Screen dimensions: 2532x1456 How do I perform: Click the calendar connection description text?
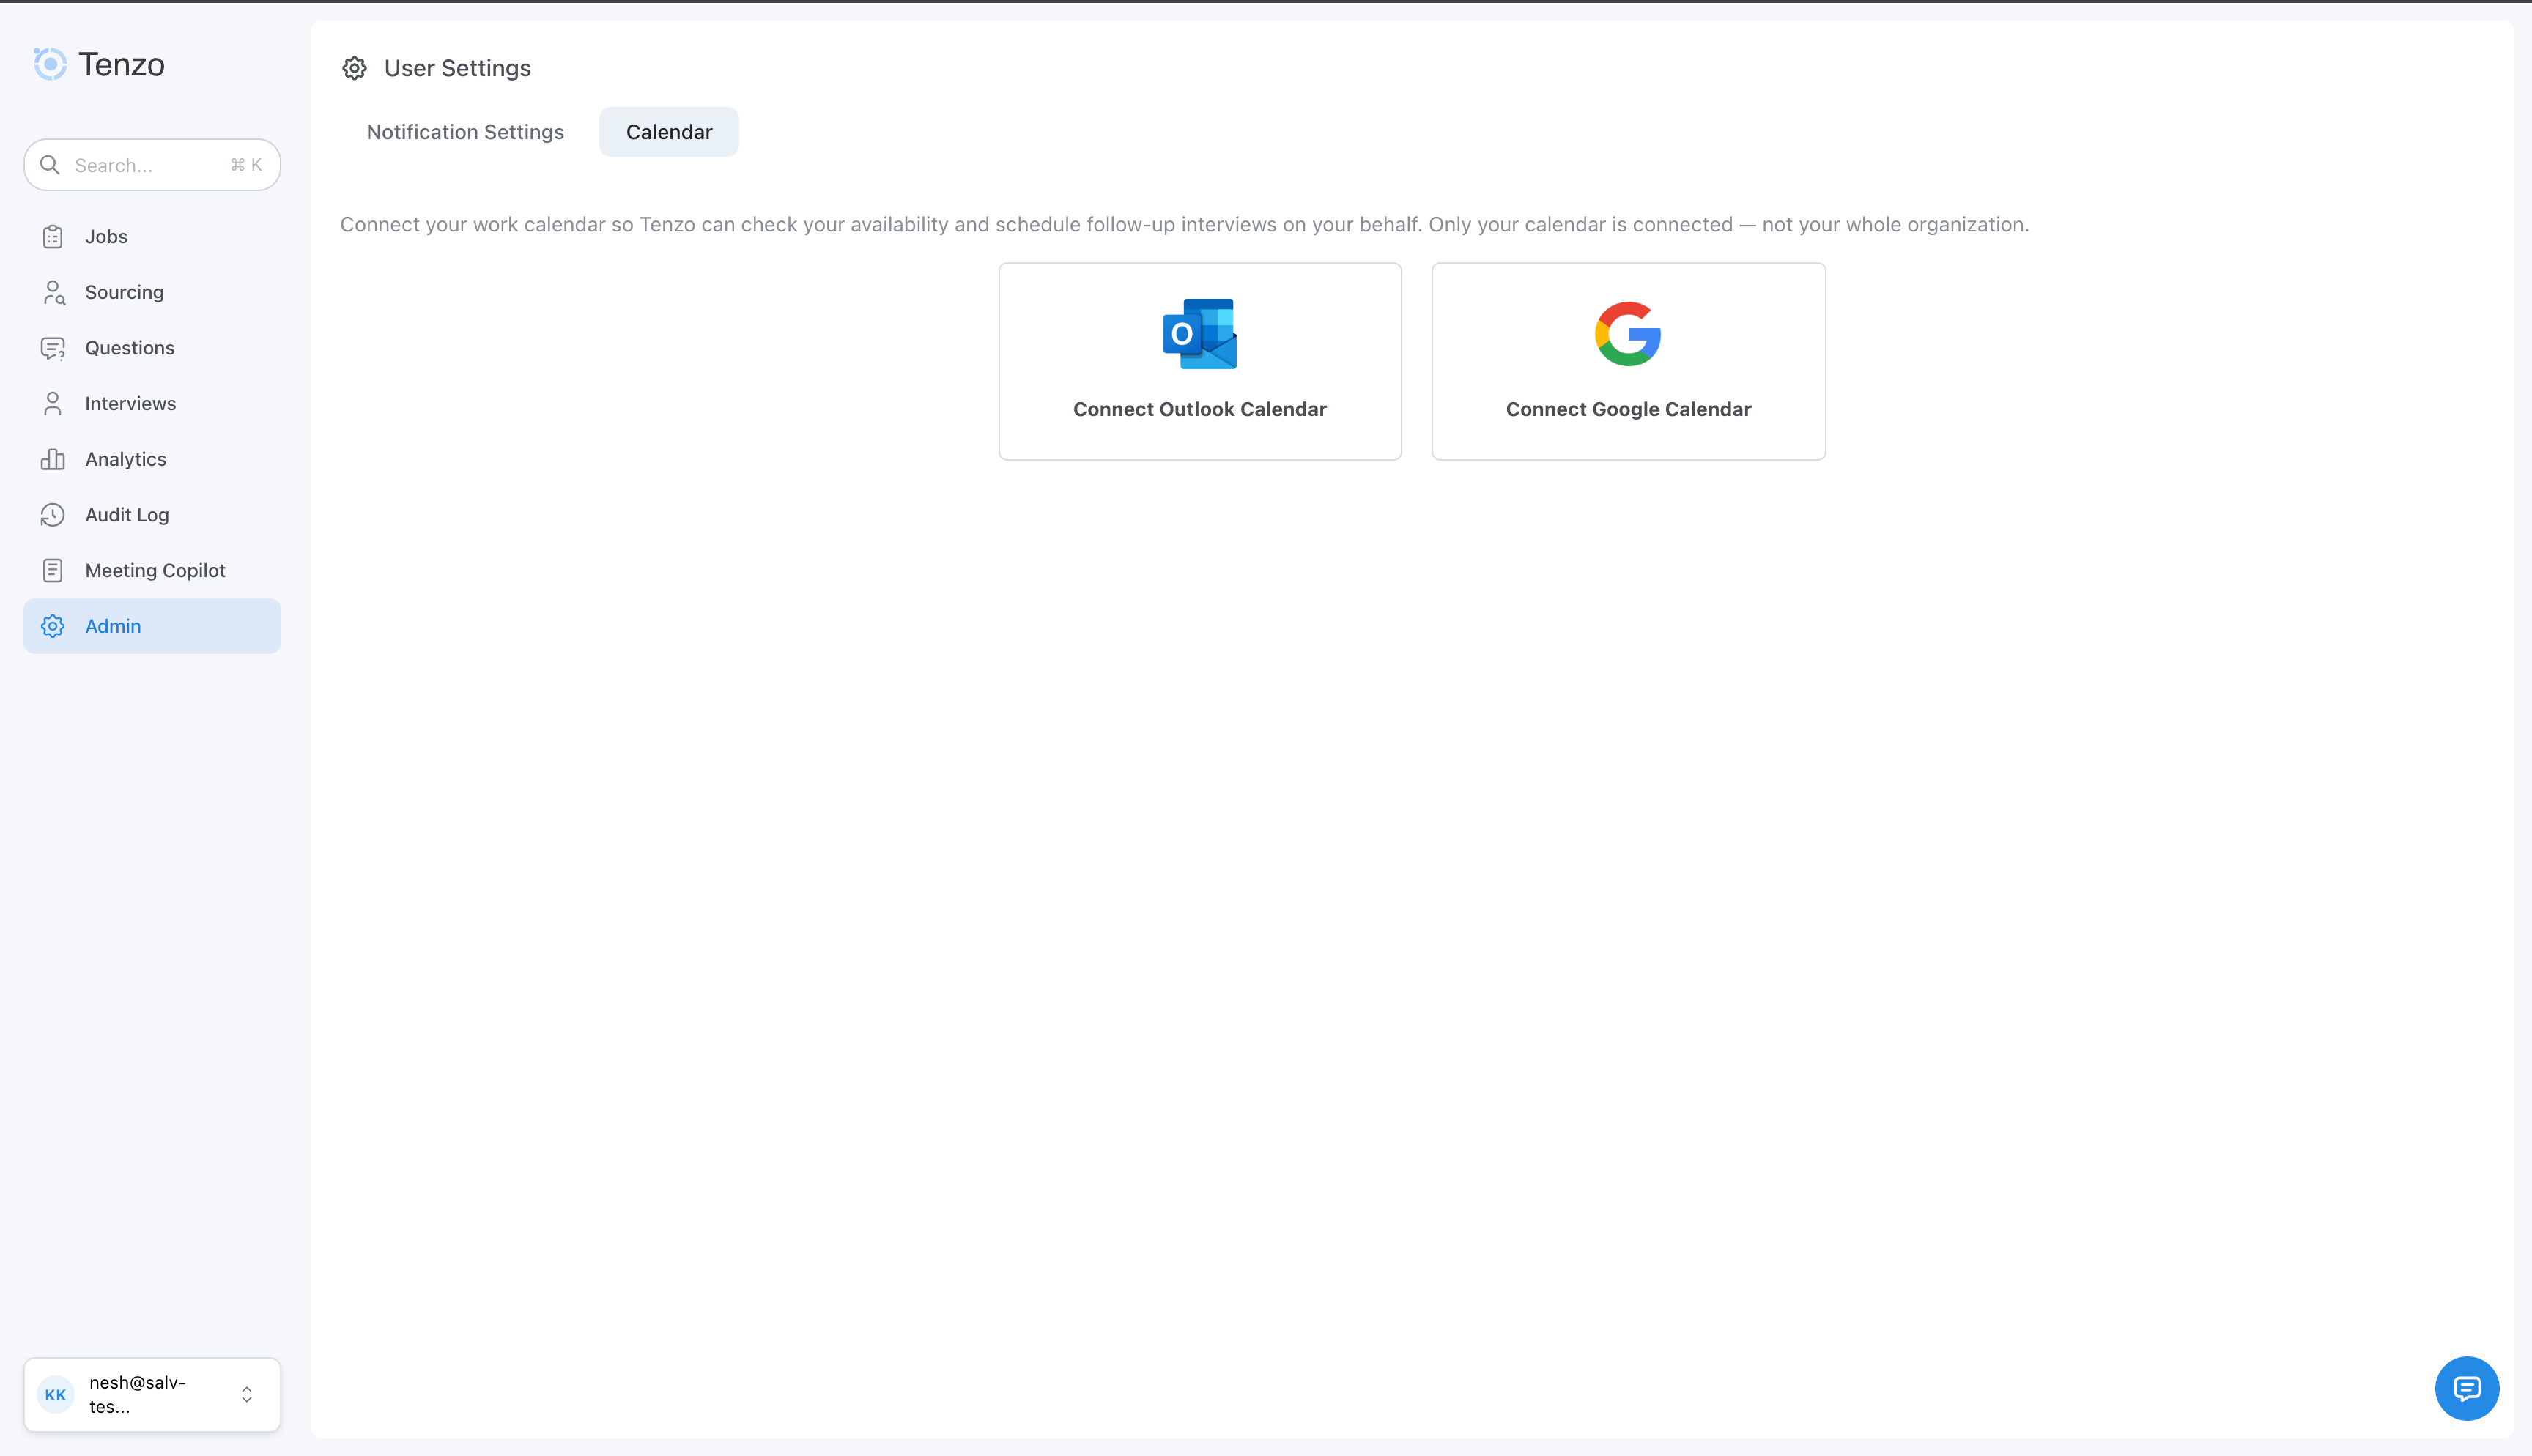coord(1184,225)
